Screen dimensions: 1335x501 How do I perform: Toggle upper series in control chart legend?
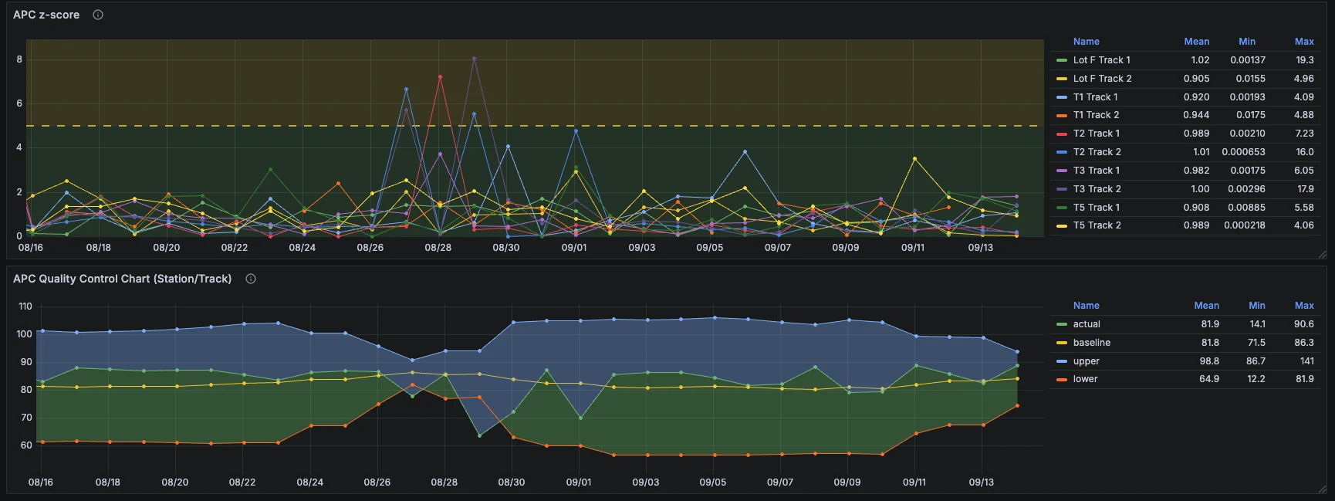1086,361
